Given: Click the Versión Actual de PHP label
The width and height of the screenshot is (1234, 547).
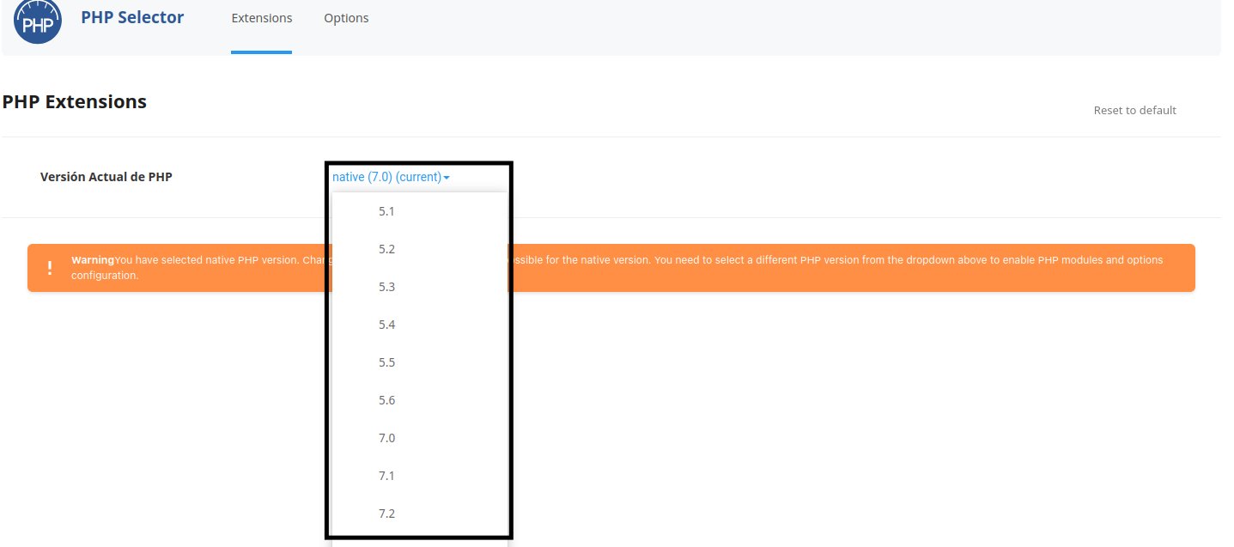Looking at the screenshot, I should 106,177.
